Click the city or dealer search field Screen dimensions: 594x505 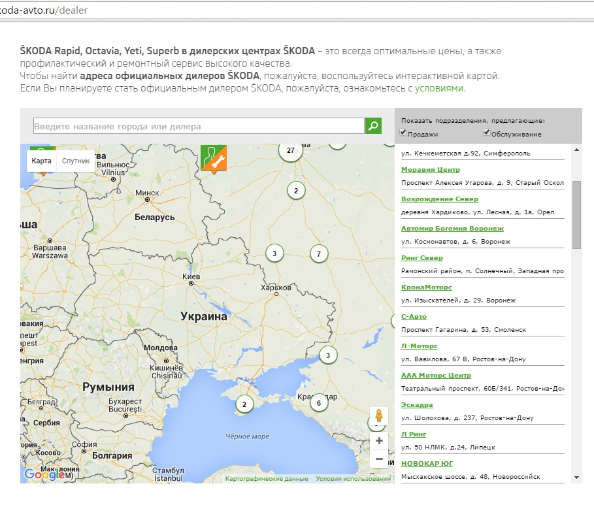[199, 126]
